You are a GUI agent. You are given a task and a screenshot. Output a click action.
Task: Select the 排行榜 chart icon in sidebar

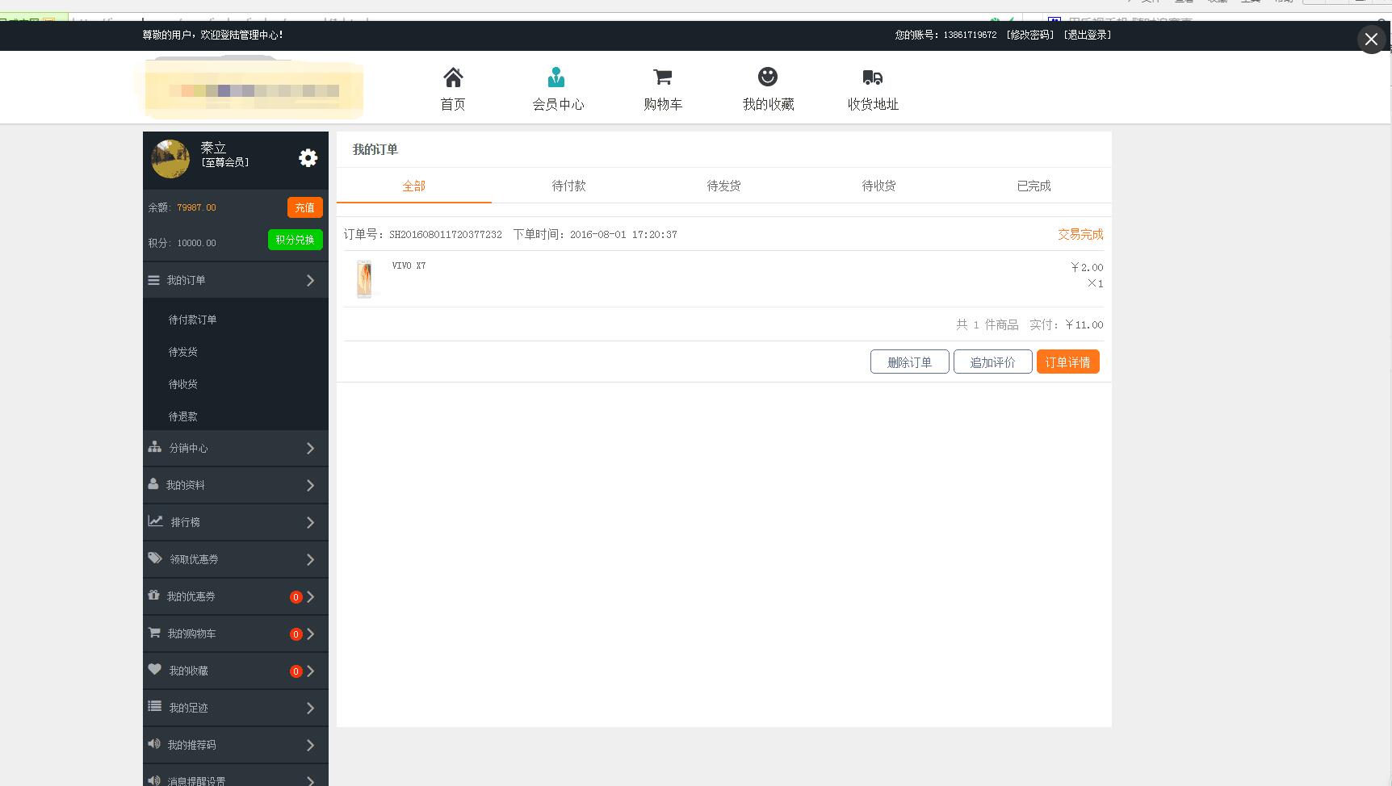pos(154,521)
